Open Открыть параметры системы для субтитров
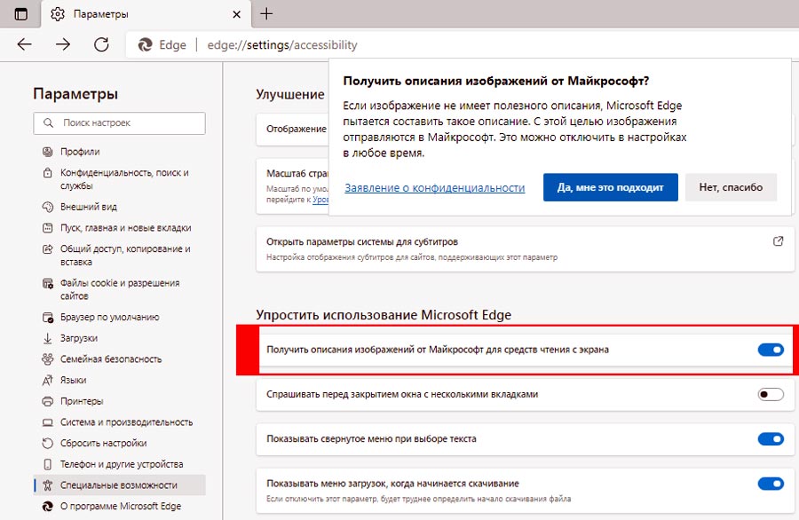 (526, 249)
